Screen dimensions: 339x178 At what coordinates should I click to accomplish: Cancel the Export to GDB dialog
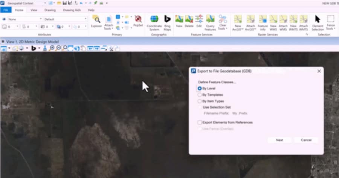306,140
